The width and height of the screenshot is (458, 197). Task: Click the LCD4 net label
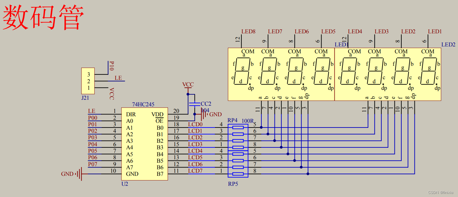pyautogui.click(x=195, y=151)
